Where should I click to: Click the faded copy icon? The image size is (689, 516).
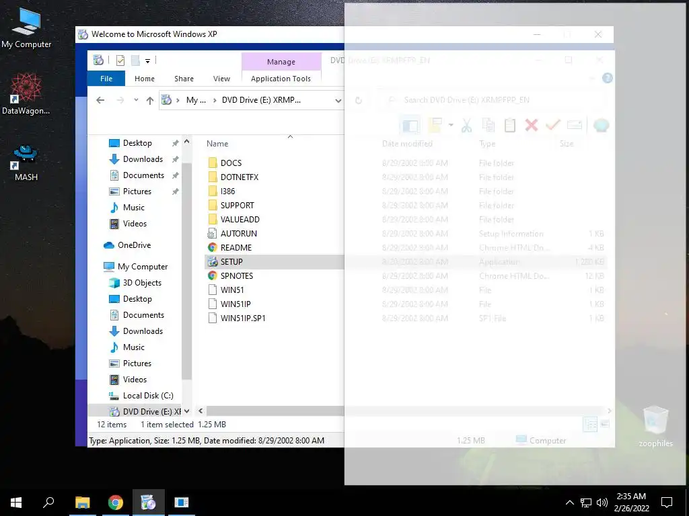(488, 126)
